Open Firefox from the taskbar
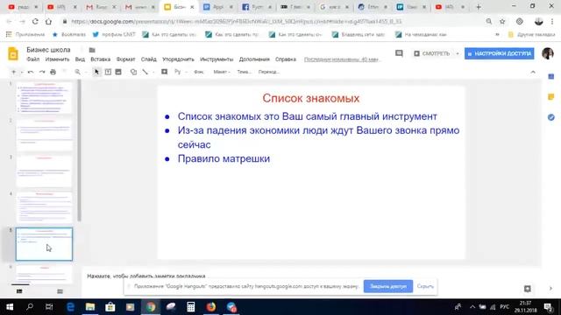This screenshot has width=561, height=315. 211,307
